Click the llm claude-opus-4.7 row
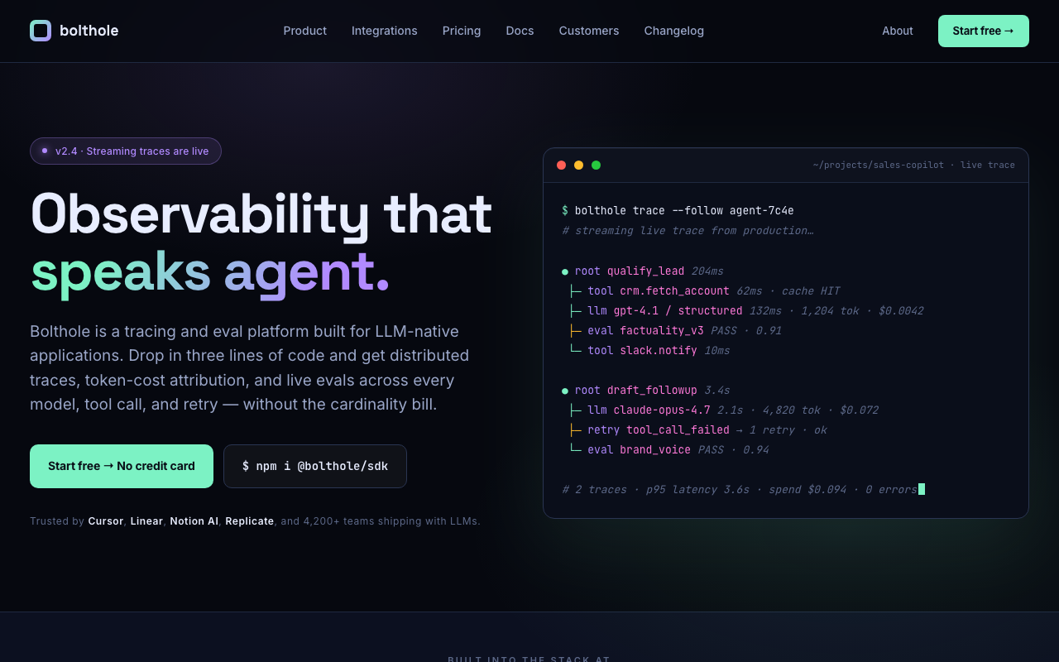 click(x=723, y=410)
